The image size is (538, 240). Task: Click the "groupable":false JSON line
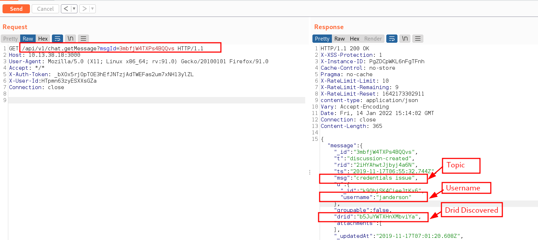point(363,210)
